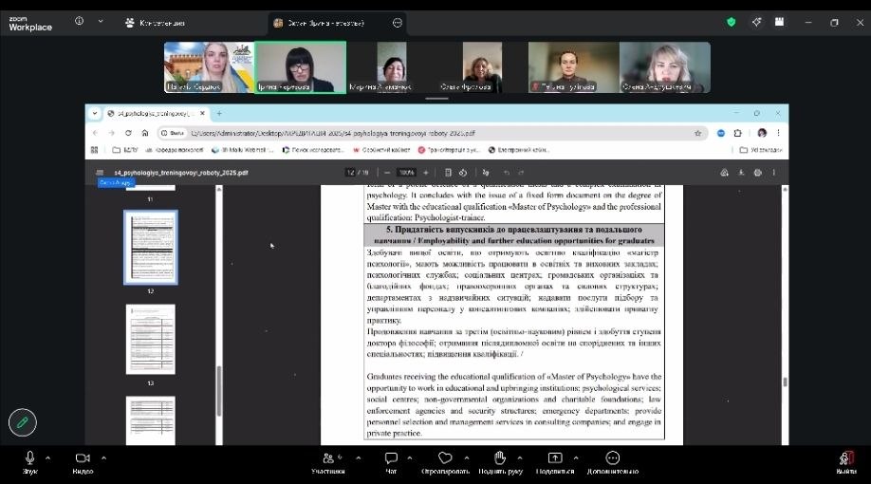Click the green encryption shield icon
The image size is (871, 484).
[x=731, y=22]
